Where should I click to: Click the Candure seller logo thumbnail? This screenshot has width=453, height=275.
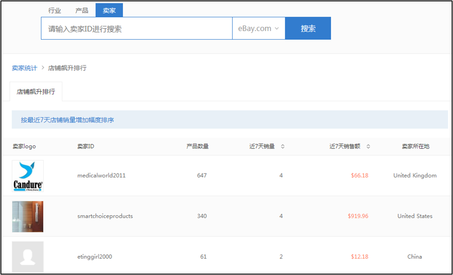pos(28,176)
